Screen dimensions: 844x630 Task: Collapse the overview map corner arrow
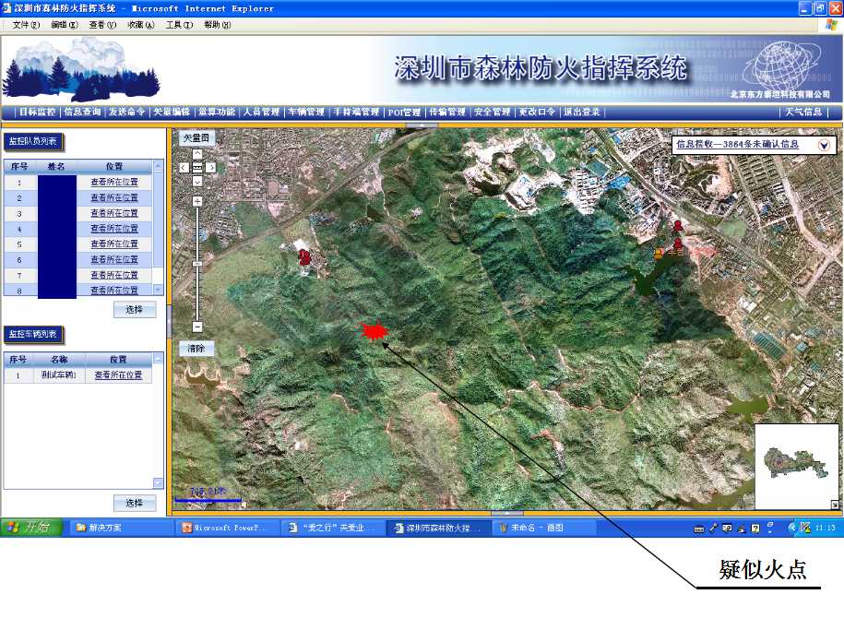[835, 505]
